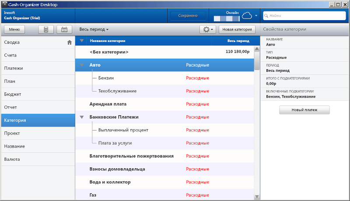Click the 0,00р total value

271,84
